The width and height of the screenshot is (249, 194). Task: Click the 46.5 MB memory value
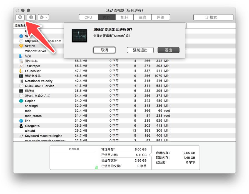tap(81, 76)
